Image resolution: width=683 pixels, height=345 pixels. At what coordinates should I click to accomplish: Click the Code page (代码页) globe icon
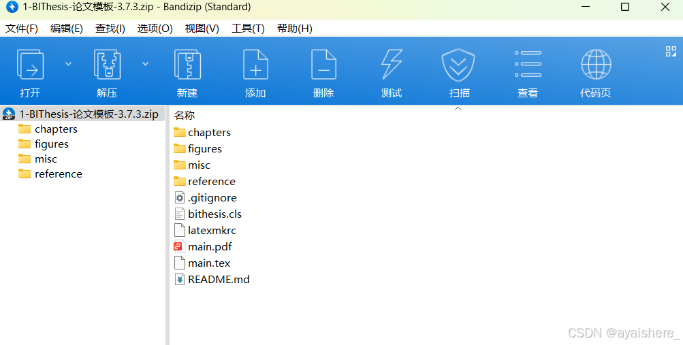(596, 65)
